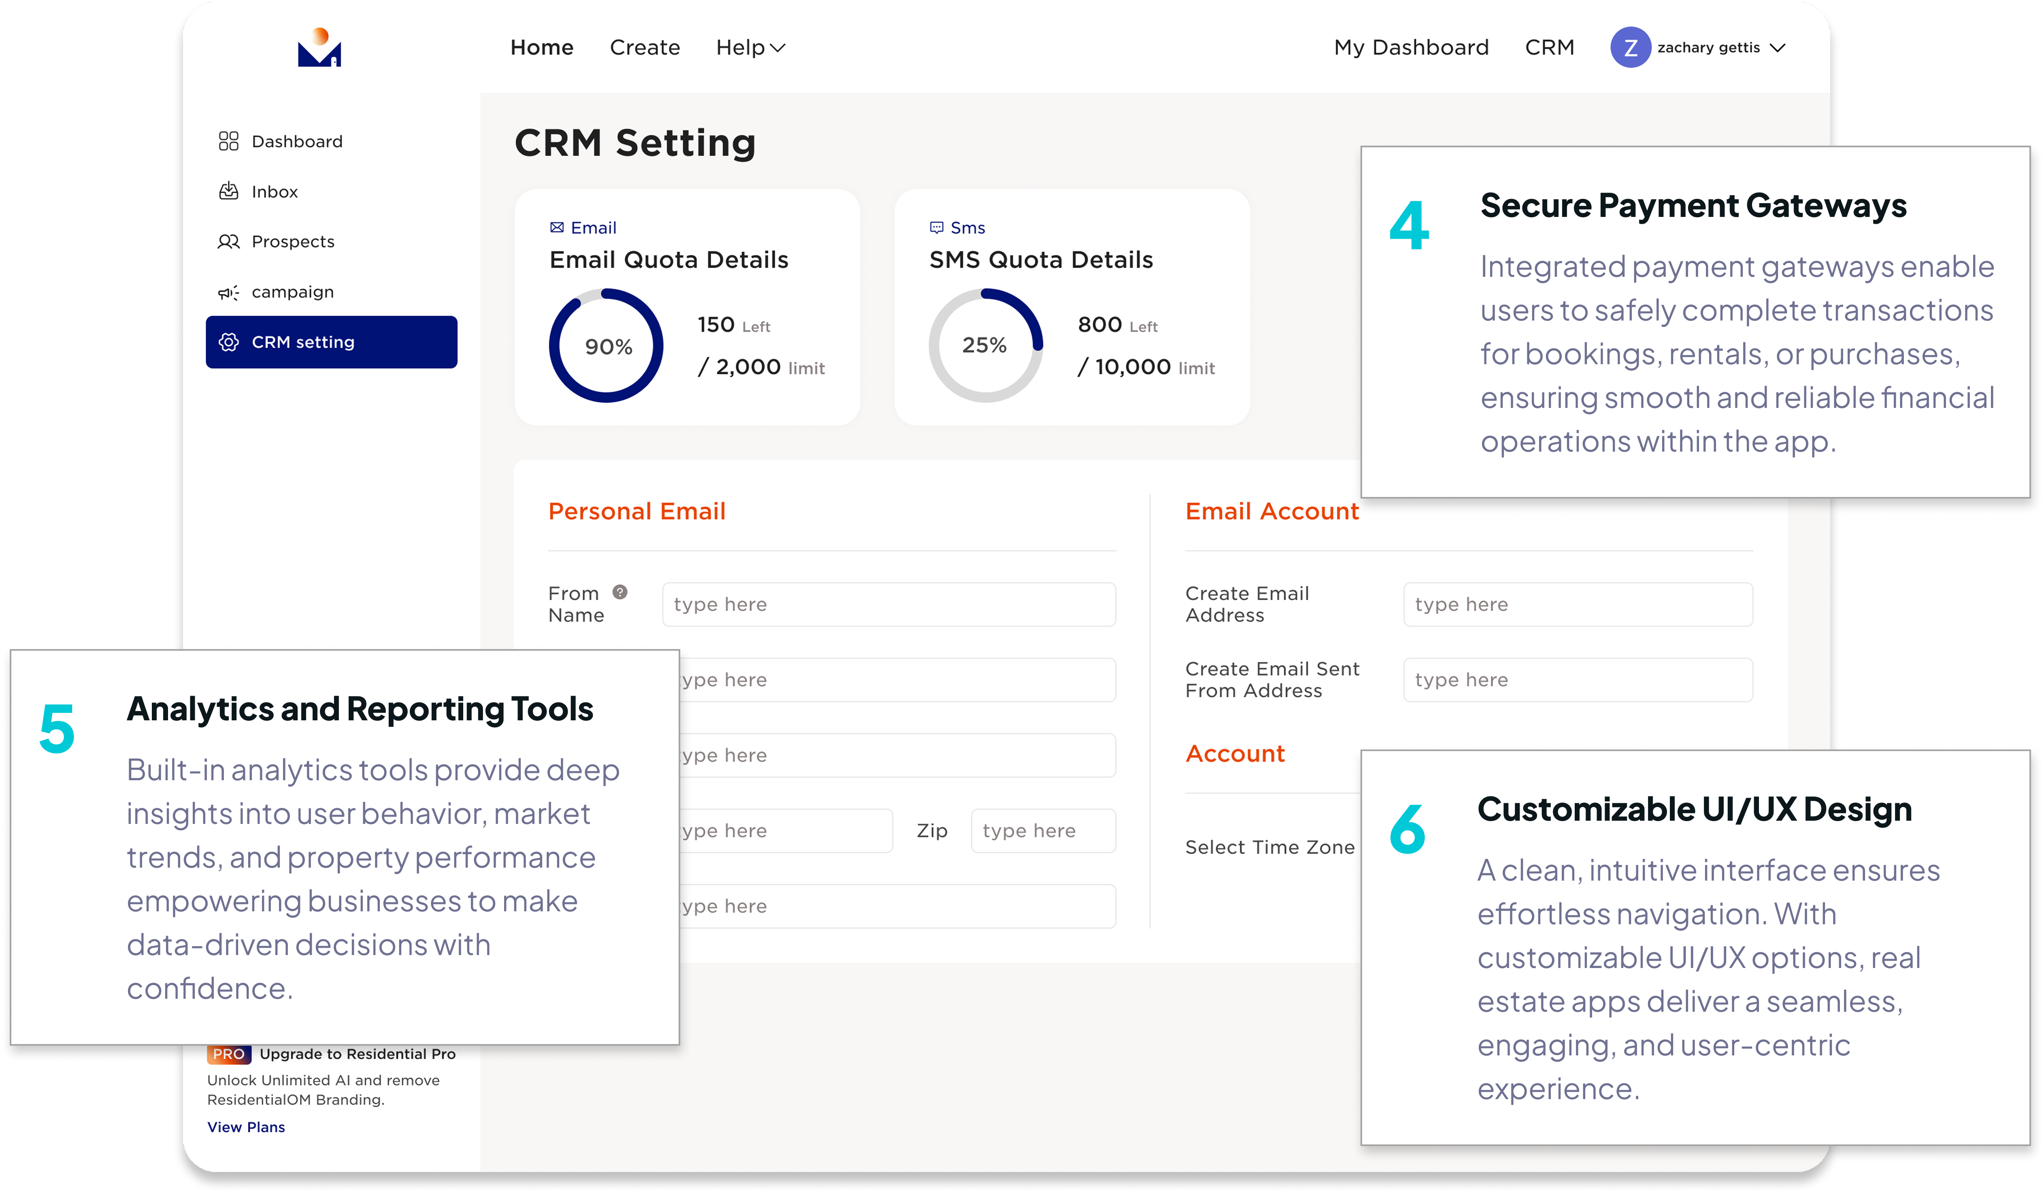Click the Prospects people icon
2044x1193 pixels.
229,242
